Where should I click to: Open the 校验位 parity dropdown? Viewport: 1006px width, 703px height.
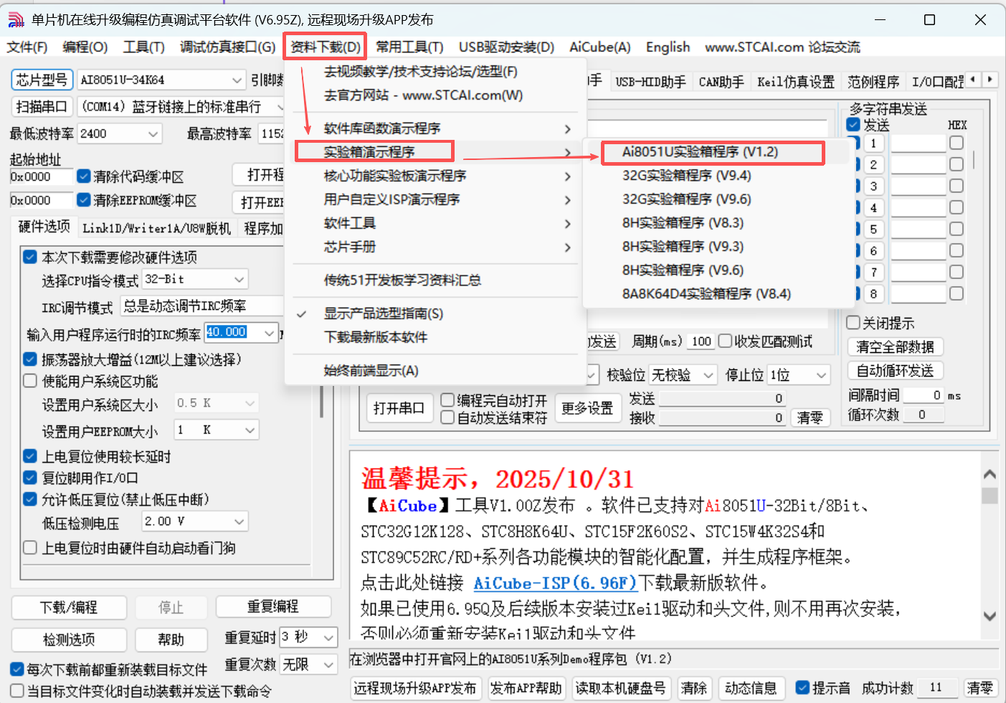tap(682, 374)
